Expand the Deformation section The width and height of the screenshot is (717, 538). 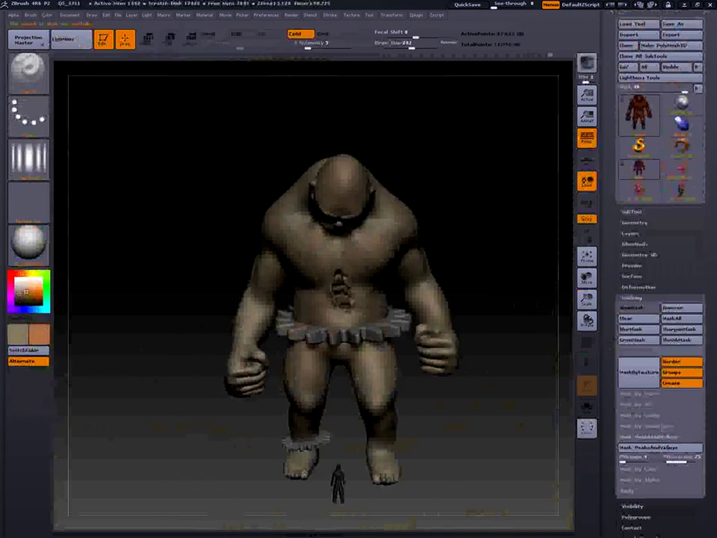point(638,287)
